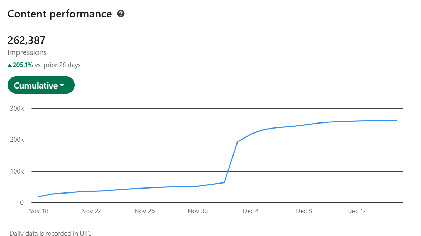Click the Nov 30 tick label
This screenshot has height=236, width=421.
coord(197,211)
